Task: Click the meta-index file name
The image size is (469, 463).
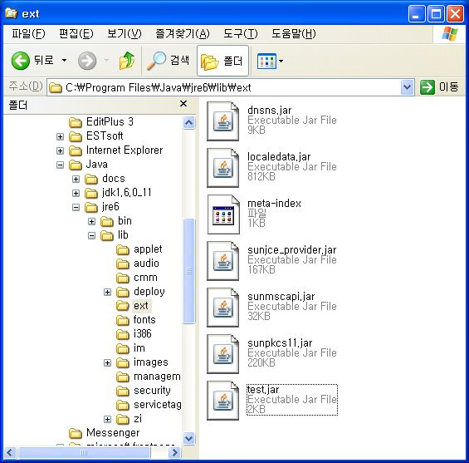Action: click(x=274, y=204)
